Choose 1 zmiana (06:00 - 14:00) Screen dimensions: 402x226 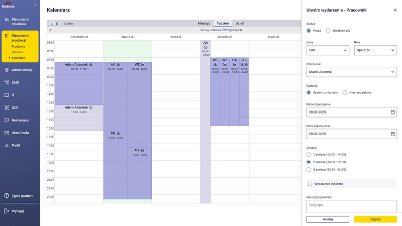click(309, 155)
